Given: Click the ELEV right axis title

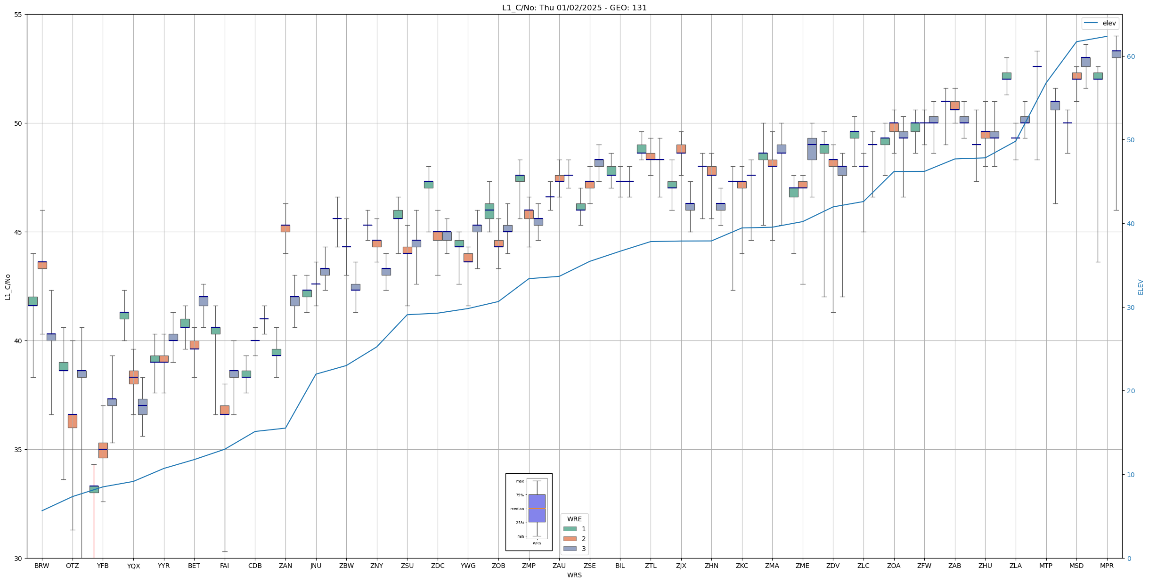Looking at the screenshot, I should coord(1141,287).
